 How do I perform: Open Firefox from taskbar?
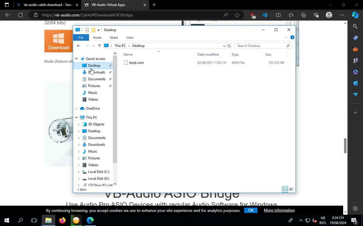pyautogui.click(x=62, y=220)
